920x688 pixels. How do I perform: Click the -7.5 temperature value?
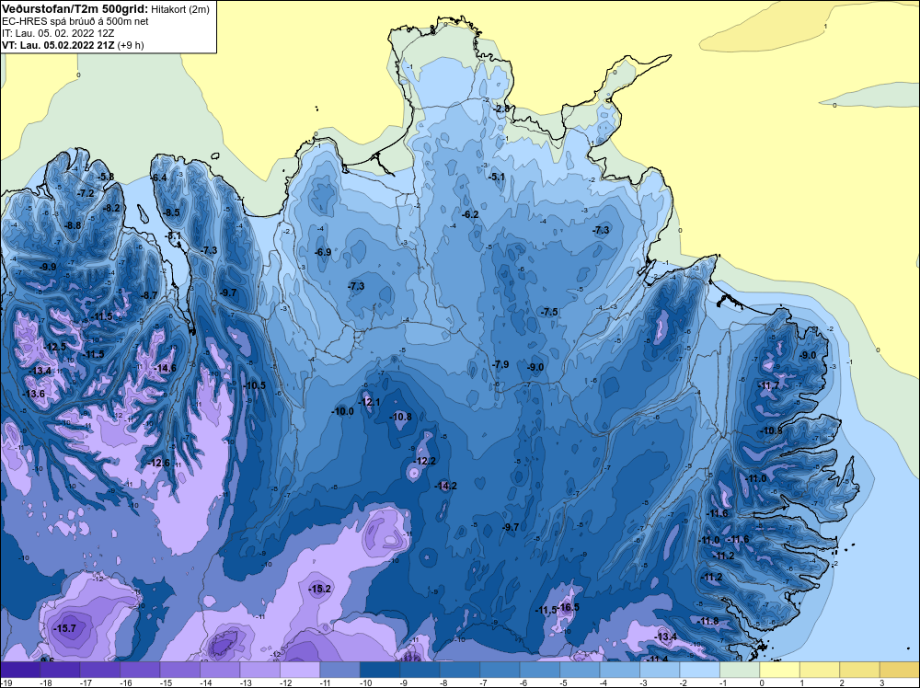[550, 312]
